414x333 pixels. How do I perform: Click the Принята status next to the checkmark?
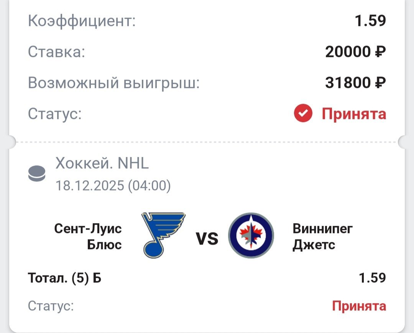(x=353, y=114)
